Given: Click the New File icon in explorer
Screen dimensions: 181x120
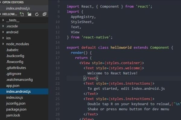Looking at the screenshot, I should point(22,14).
